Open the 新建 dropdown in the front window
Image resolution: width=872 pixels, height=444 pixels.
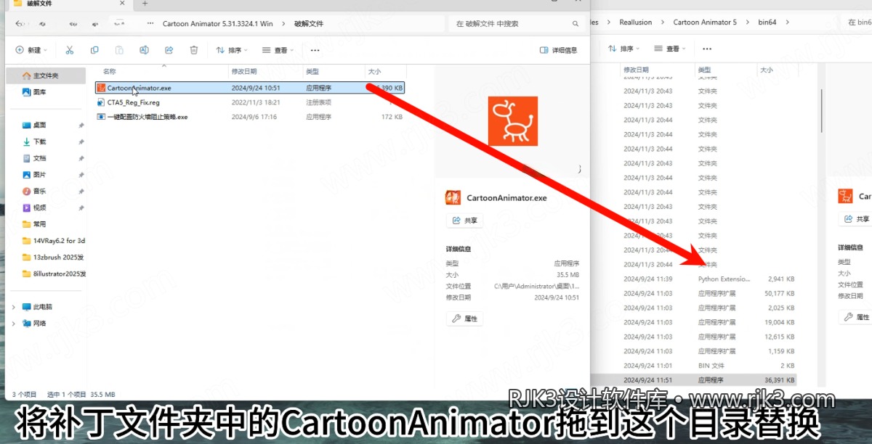point(31,50)
